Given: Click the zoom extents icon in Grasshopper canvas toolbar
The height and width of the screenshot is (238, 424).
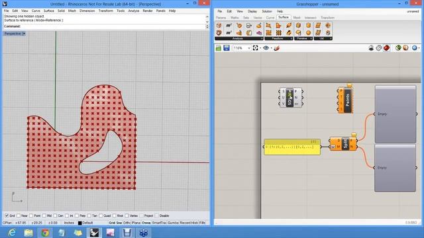Looking at the screenshot, I should pyautogui.click(x=255, y=48).
